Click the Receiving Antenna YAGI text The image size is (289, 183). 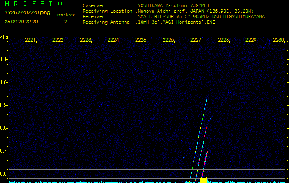[x=176, y=21]
